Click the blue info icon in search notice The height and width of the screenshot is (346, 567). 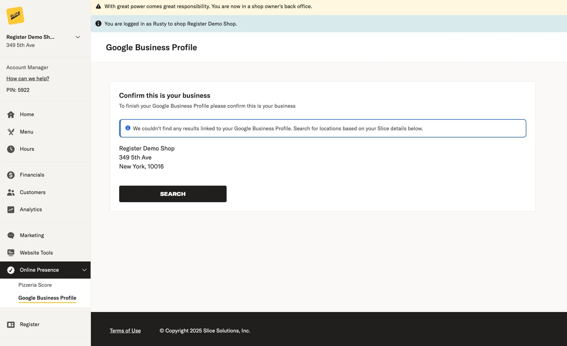(x=128, y=128)
